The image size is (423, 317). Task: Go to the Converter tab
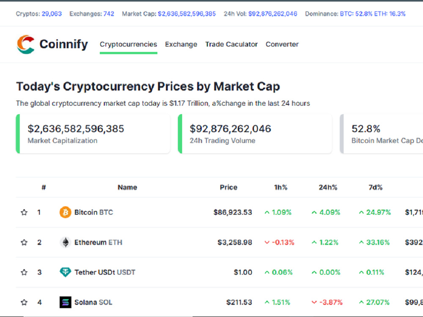(282, 44)
